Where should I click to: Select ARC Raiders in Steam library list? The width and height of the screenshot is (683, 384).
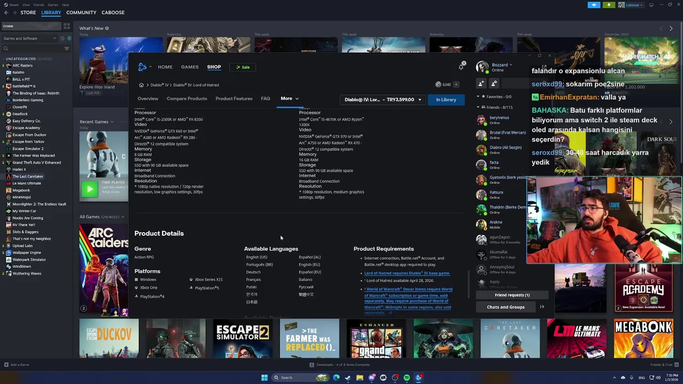point(22,66)
